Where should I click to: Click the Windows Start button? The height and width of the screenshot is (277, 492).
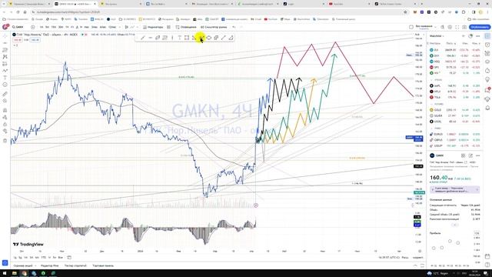pos(5,273)
